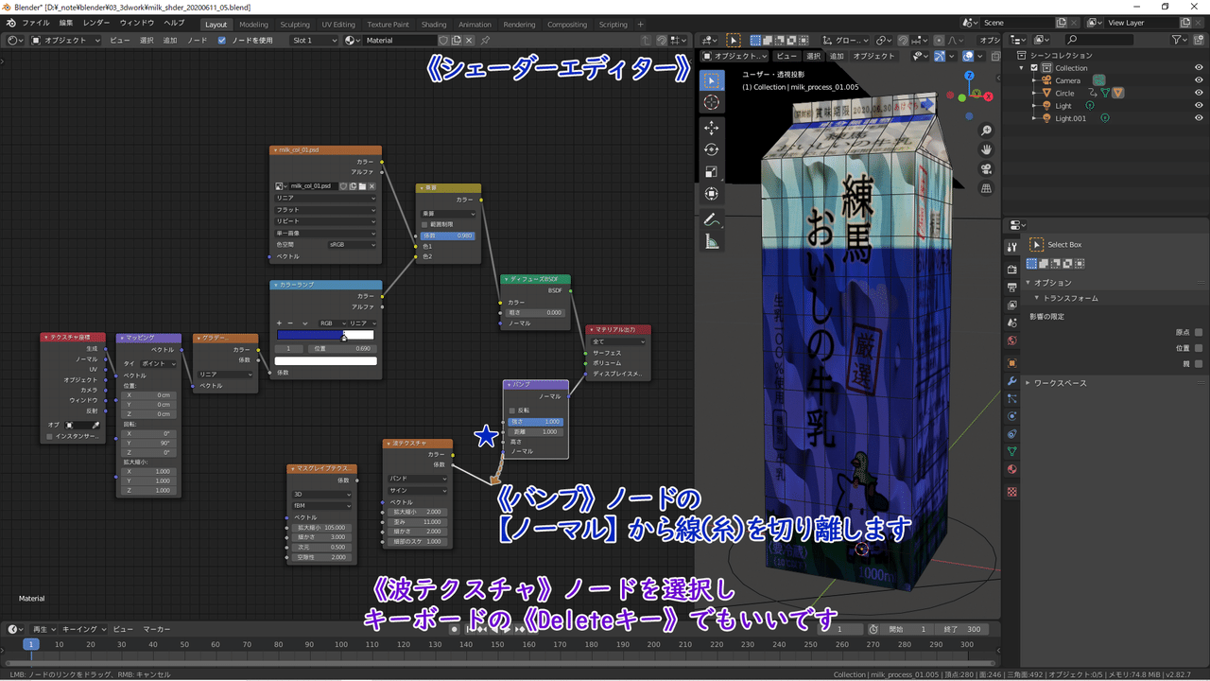The width and height of the screenshot is (1210, 681).
Task: Switch to the Scripting workspace tab
Action: pos(613,25)
